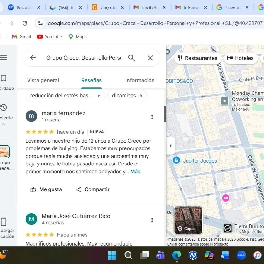
Task: Click Enviar comentarios sobre el producto
Action: click(198, 244)
